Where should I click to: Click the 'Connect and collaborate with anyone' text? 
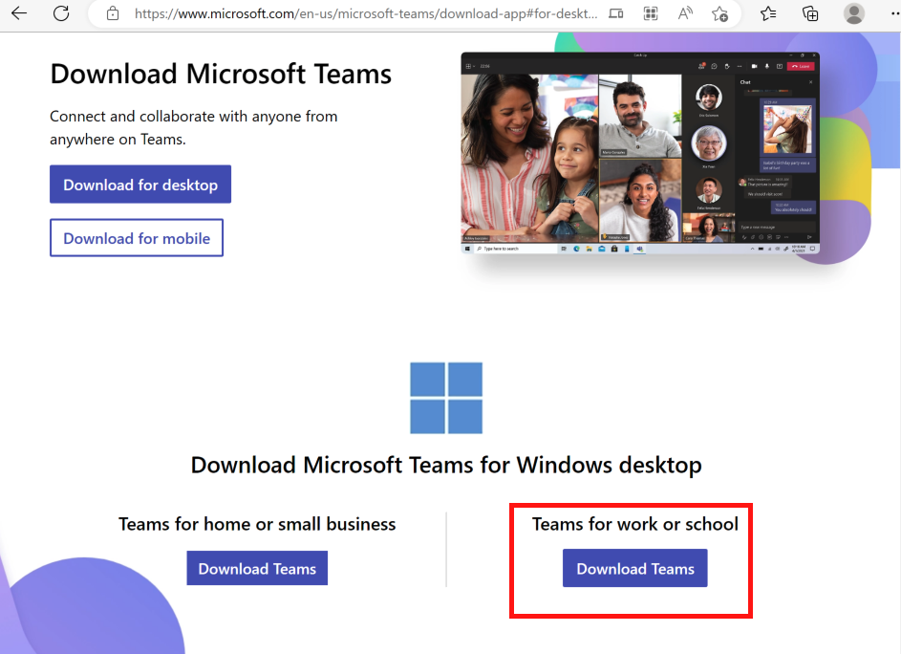click(x=194, y=128)
